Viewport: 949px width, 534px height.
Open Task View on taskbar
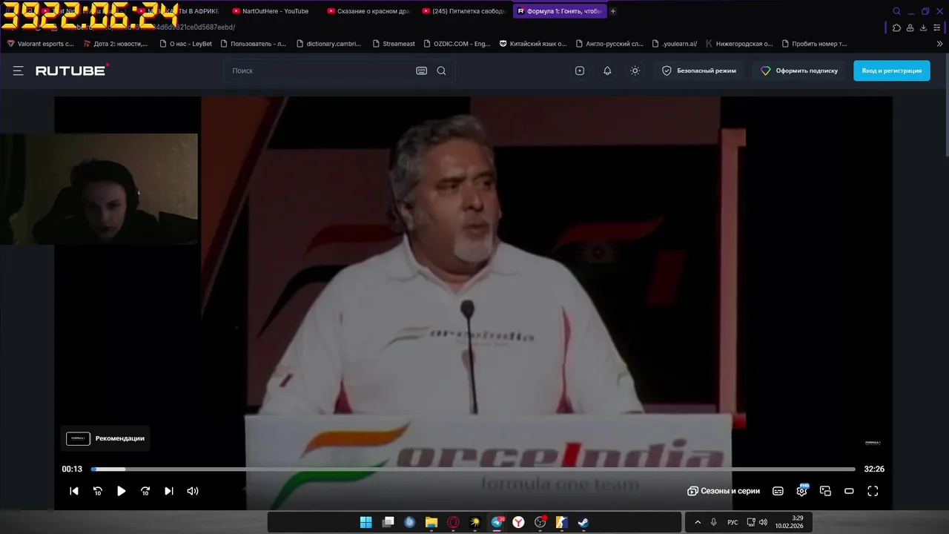[388, 522]
